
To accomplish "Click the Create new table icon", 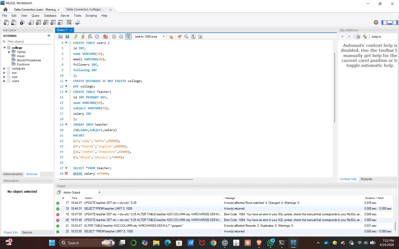I will pyautogui.click(x=39, y=22).
